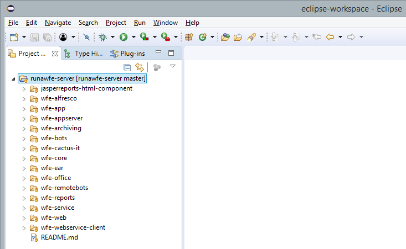Click the Forward navigation arrow icon
Image resolution: width=406 pixels, height=249 pixels.
click(x=351, y=37)
